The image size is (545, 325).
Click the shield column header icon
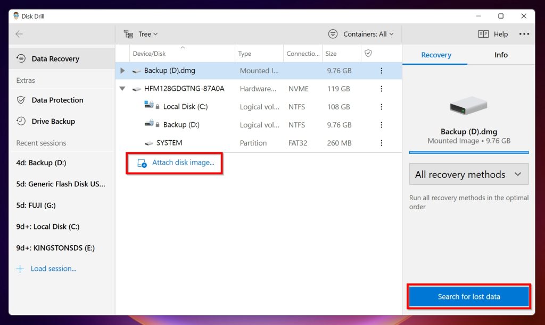(x=369, y=53)
